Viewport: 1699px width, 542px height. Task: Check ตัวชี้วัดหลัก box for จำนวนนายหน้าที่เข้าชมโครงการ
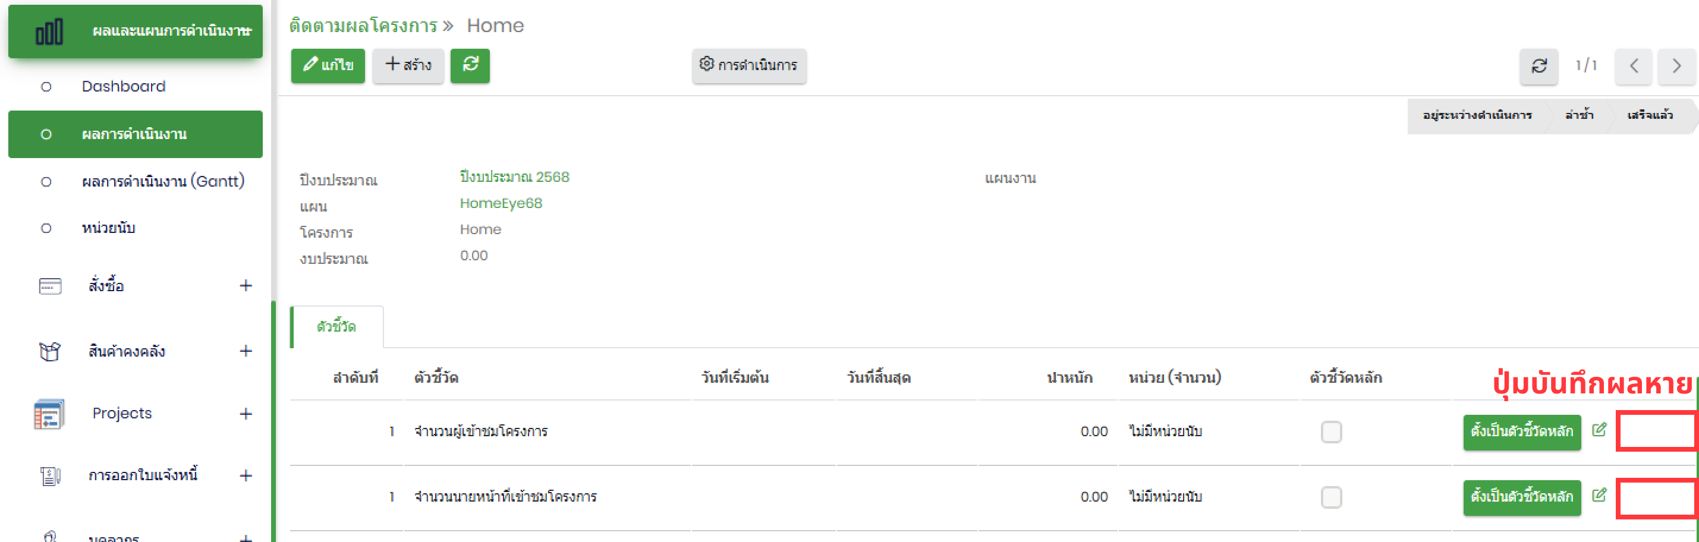click(x=1331, y=497)
